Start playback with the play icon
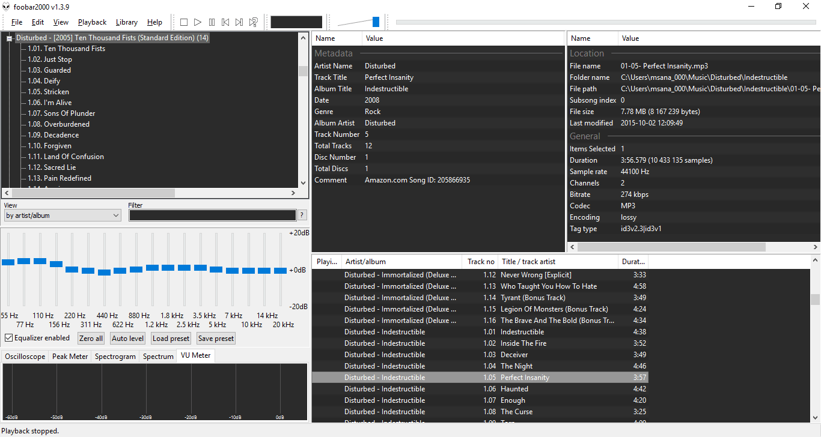Image resolution: width=821 pixels, height=437 pixels. tap(198, 22)
